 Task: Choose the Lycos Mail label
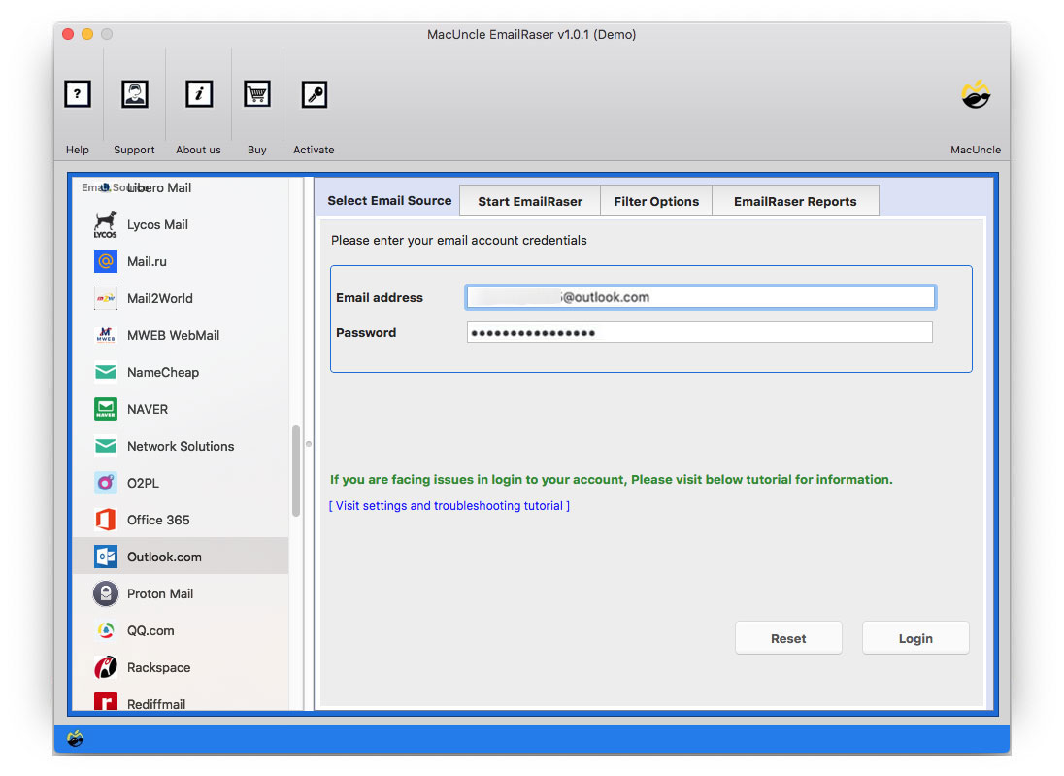coord(157,224)
